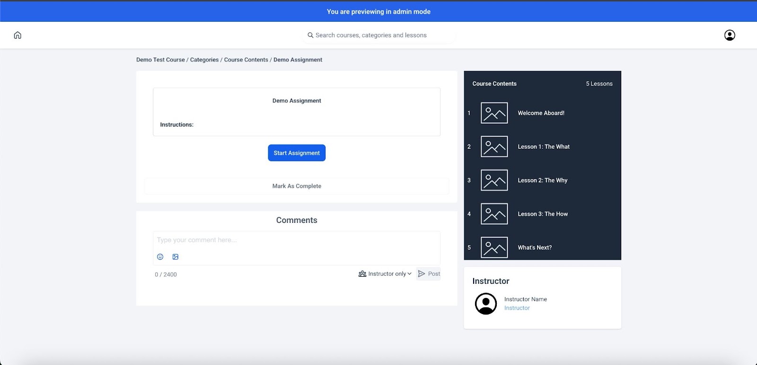
Task: Post the comment using Post button
Action: point(429,274)
